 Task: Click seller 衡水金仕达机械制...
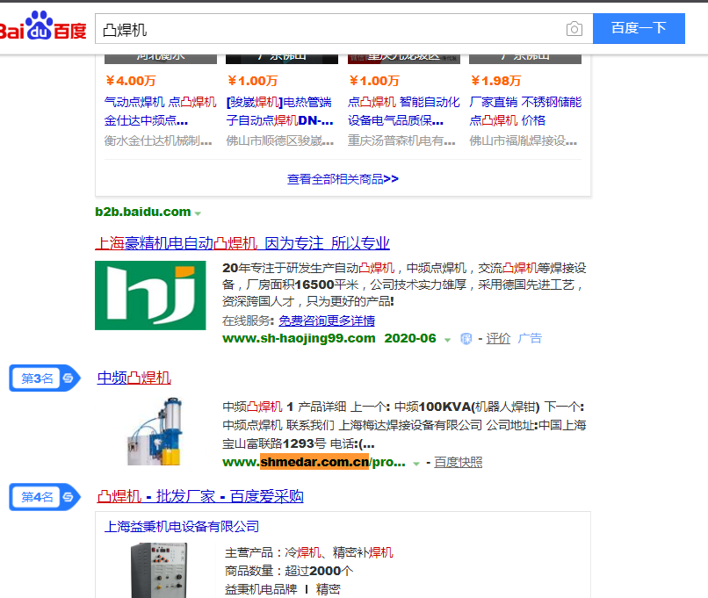[158, 140]
